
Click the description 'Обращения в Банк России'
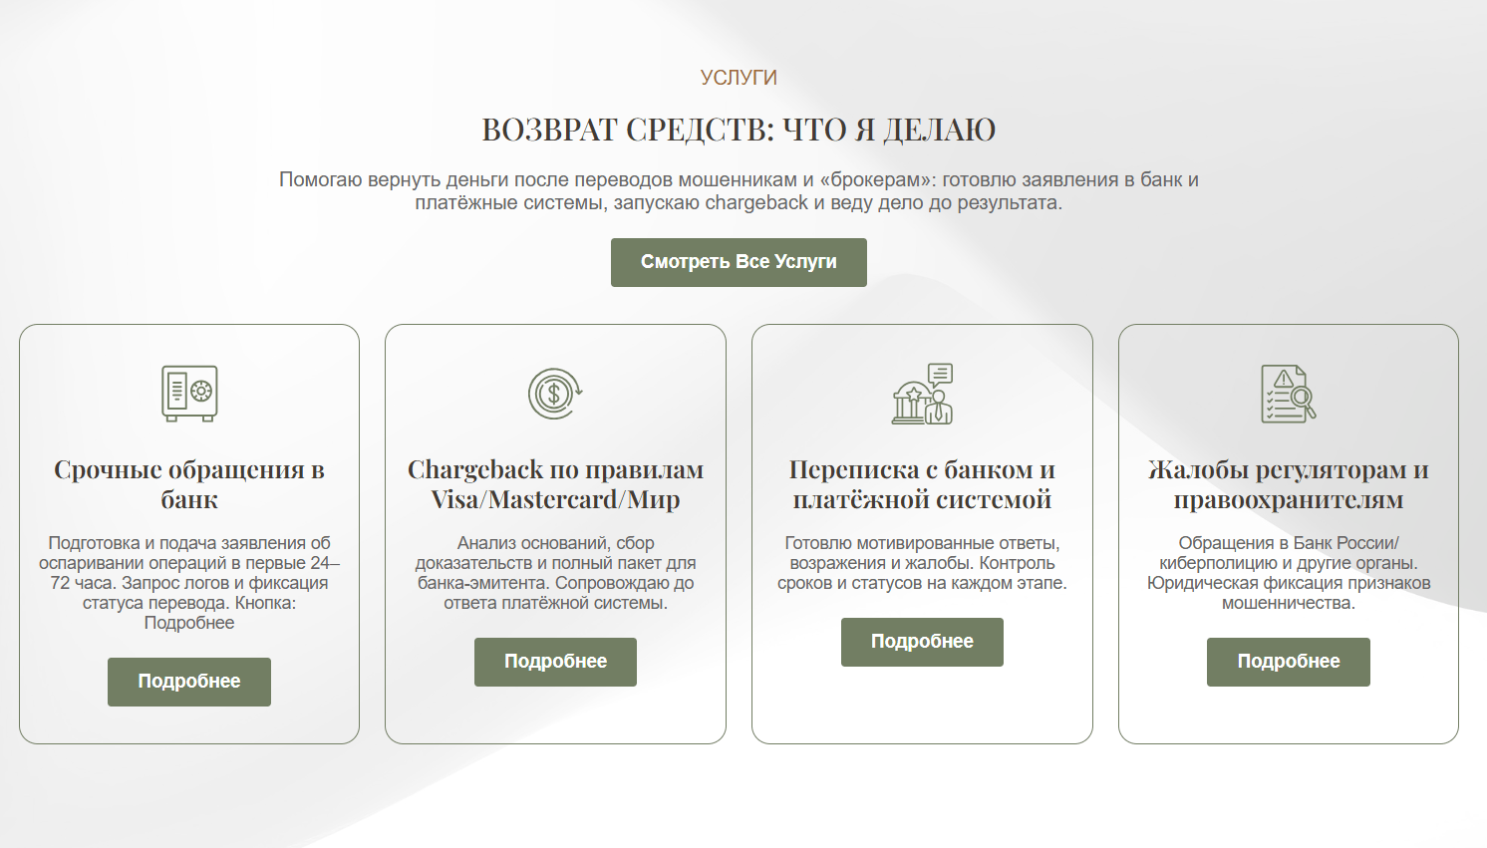(x=1288, y=573)
